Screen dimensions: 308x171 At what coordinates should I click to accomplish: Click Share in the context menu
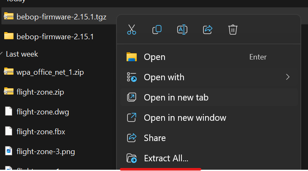point(154,138)
